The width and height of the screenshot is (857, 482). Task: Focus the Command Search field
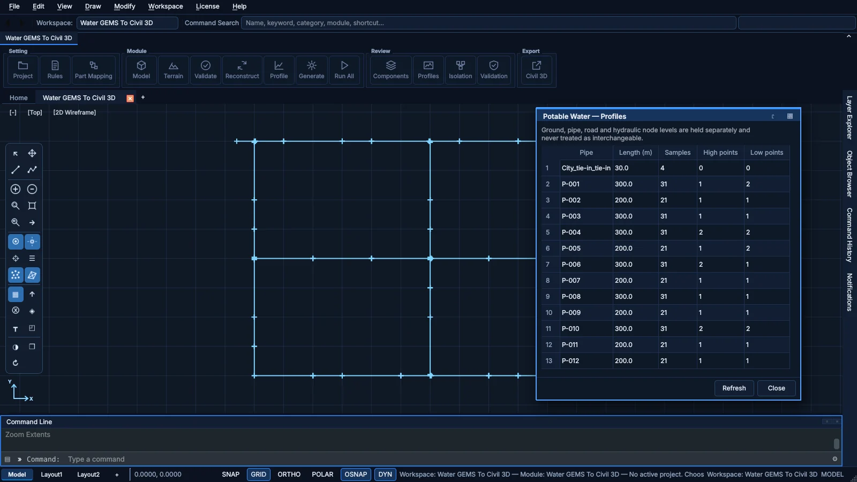click(488, 23)
